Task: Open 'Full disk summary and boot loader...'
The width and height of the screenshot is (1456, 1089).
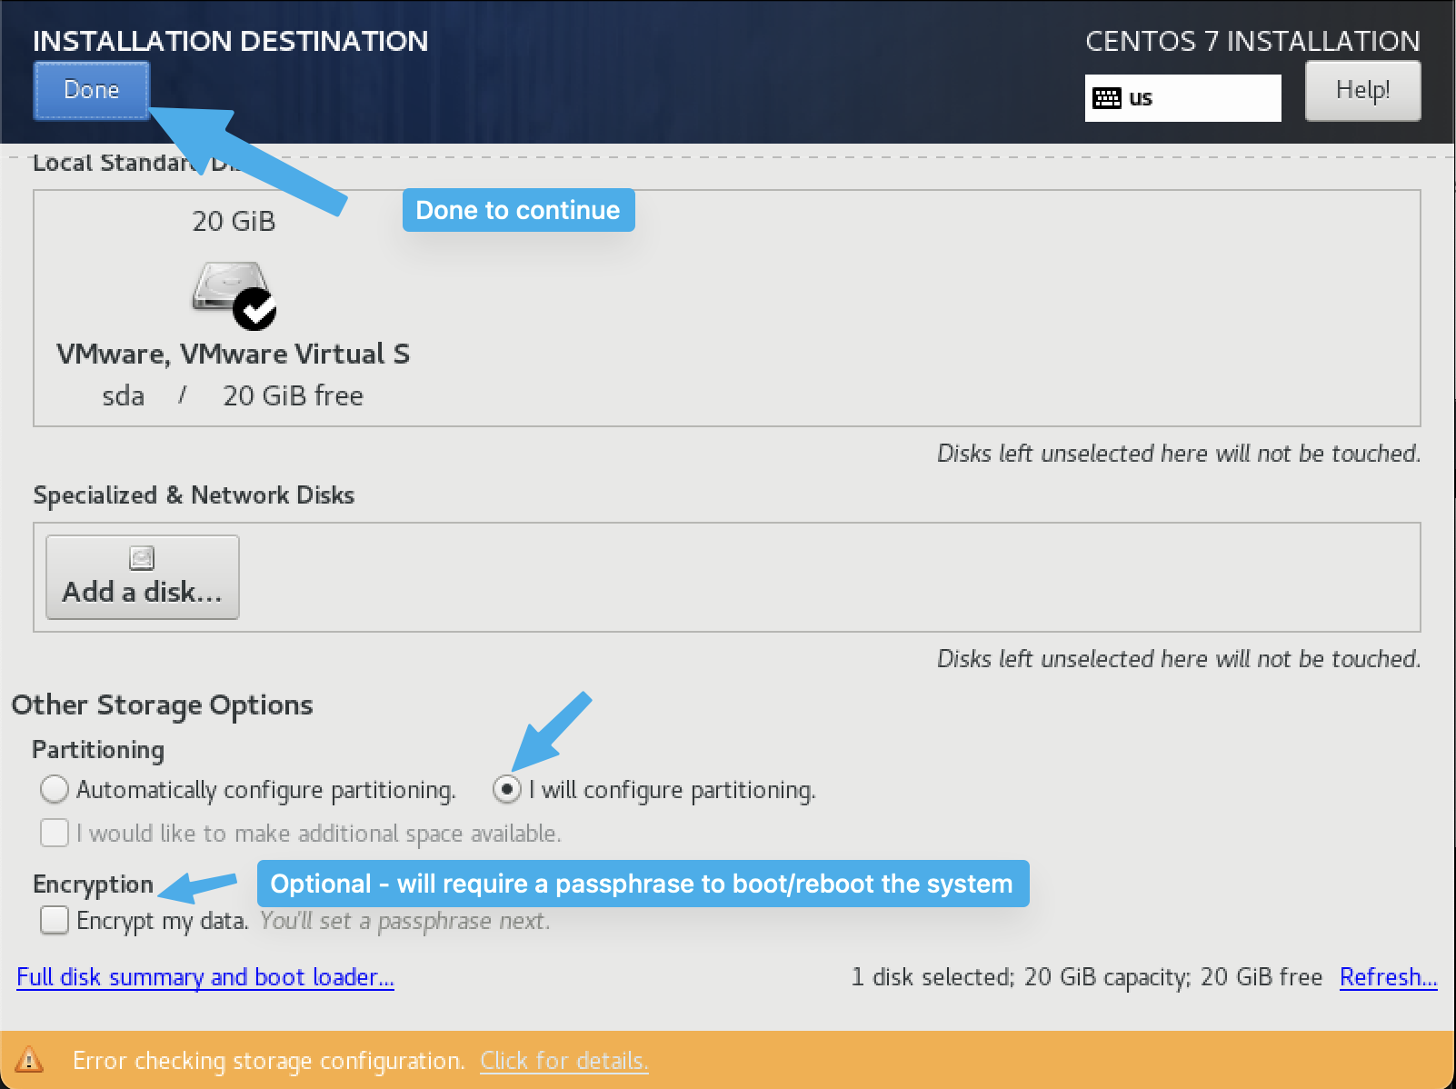Action: (205, 976)
